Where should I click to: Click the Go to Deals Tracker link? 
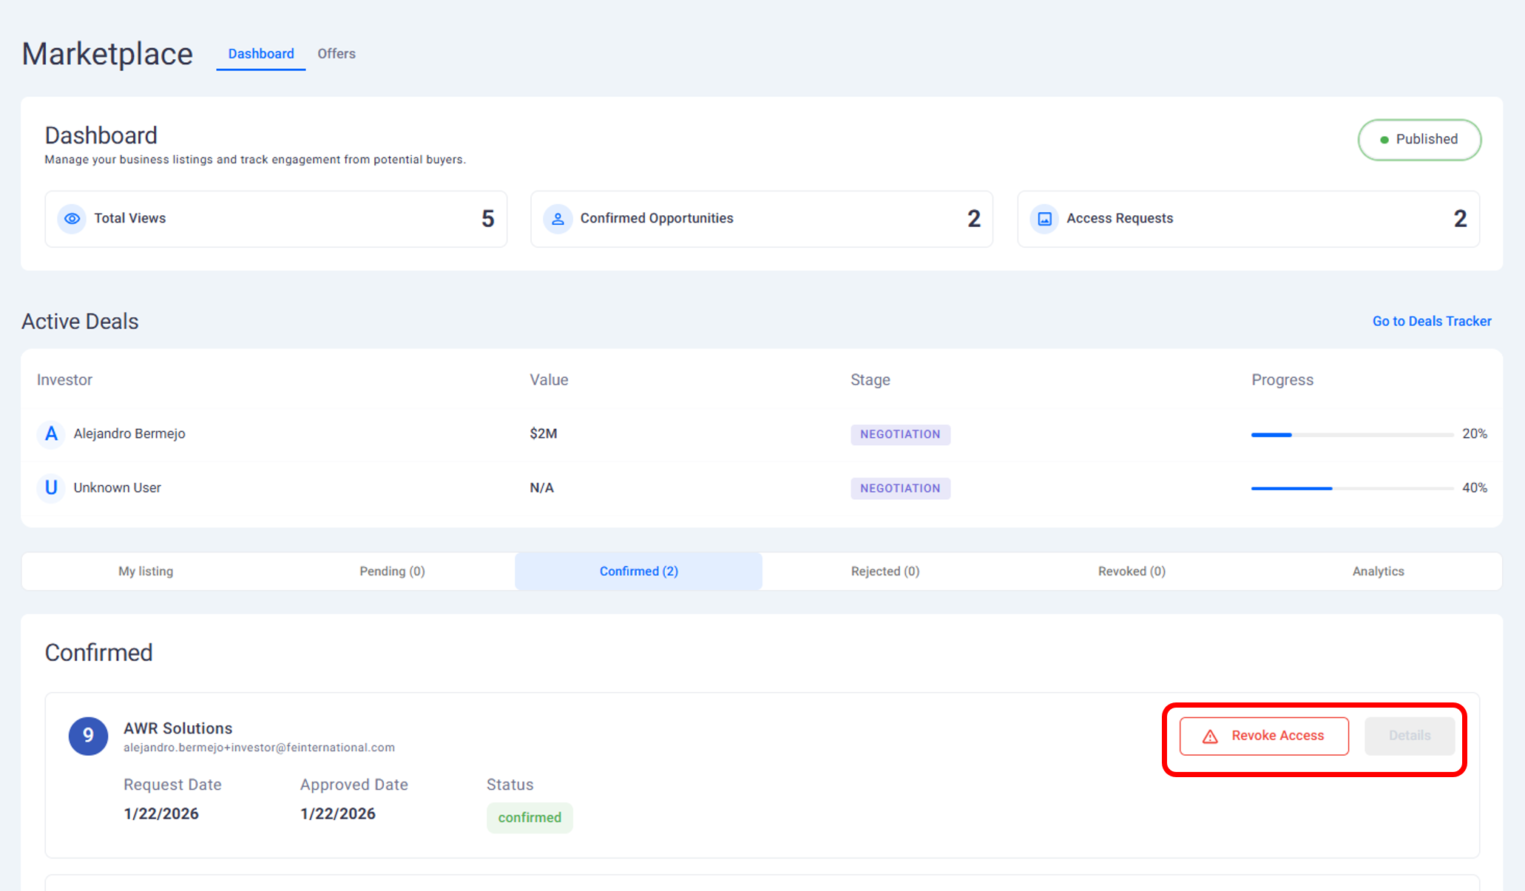click(1432, 322)
